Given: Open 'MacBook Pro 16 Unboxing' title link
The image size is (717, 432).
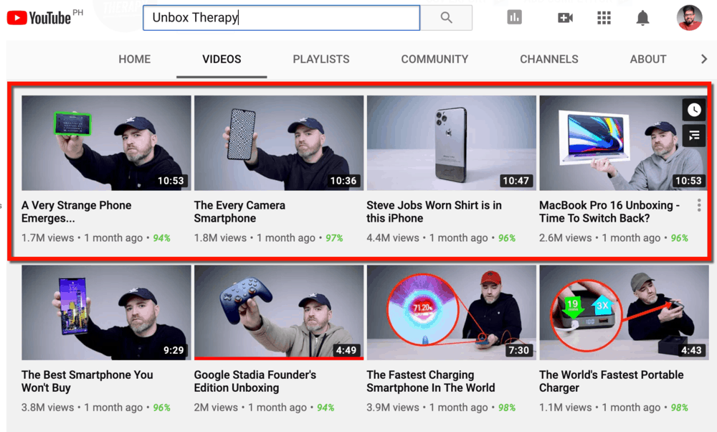Looking at the screenshot, I should [x=609, y=212].
